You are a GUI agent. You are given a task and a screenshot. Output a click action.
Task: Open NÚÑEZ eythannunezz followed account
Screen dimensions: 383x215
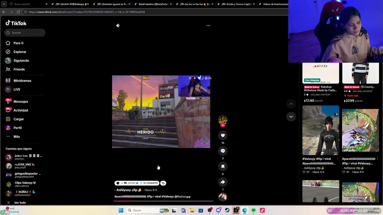(24, 193)
